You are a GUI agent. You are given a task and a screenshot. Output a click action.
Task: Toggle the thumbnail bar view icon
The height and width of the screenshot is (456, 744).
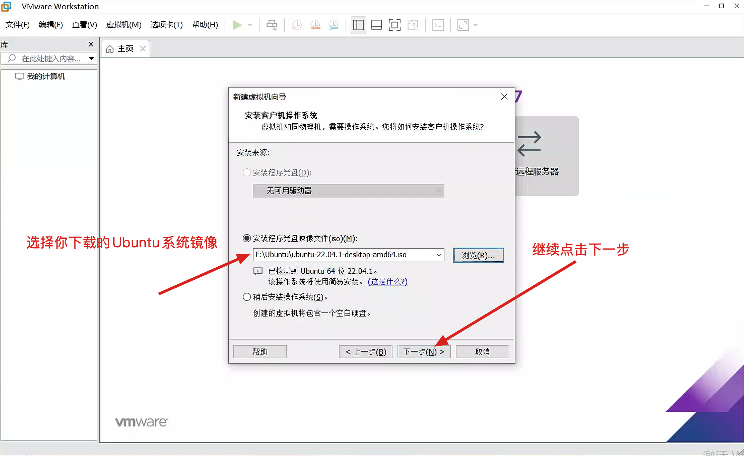point(376,25)
